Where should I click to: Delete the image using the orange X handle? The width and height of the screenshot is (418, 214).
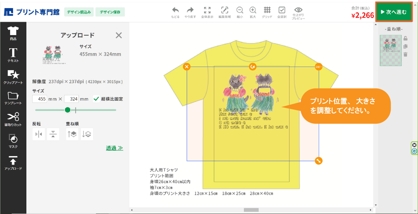point(187,66)
